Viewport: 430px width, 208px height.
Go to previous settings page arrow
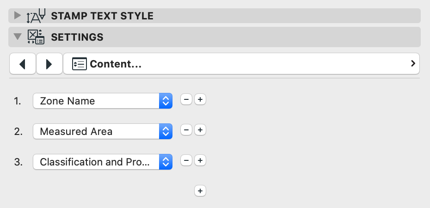22,64
